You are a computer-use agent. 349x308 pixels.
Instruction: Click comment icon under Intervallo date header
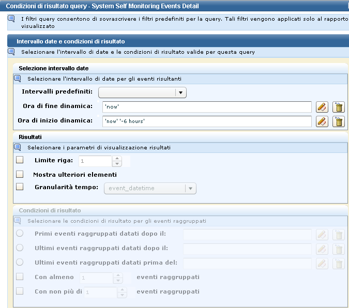click(x=11, y=52)
